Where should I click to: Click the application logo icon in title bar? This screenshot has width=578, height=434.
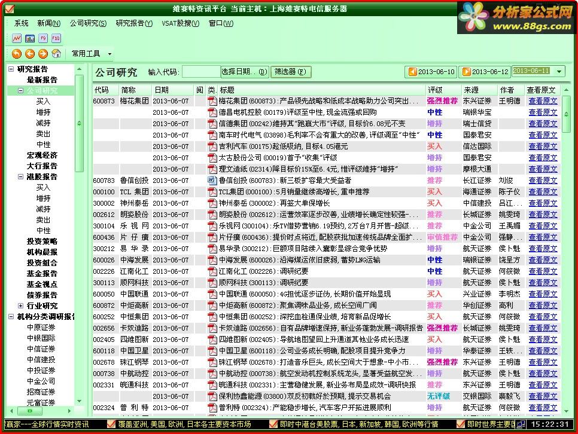(10, 8)
